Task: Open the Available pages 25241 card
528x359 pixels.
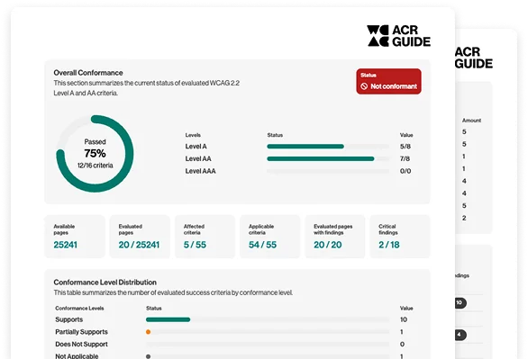Action: (75, 237)
